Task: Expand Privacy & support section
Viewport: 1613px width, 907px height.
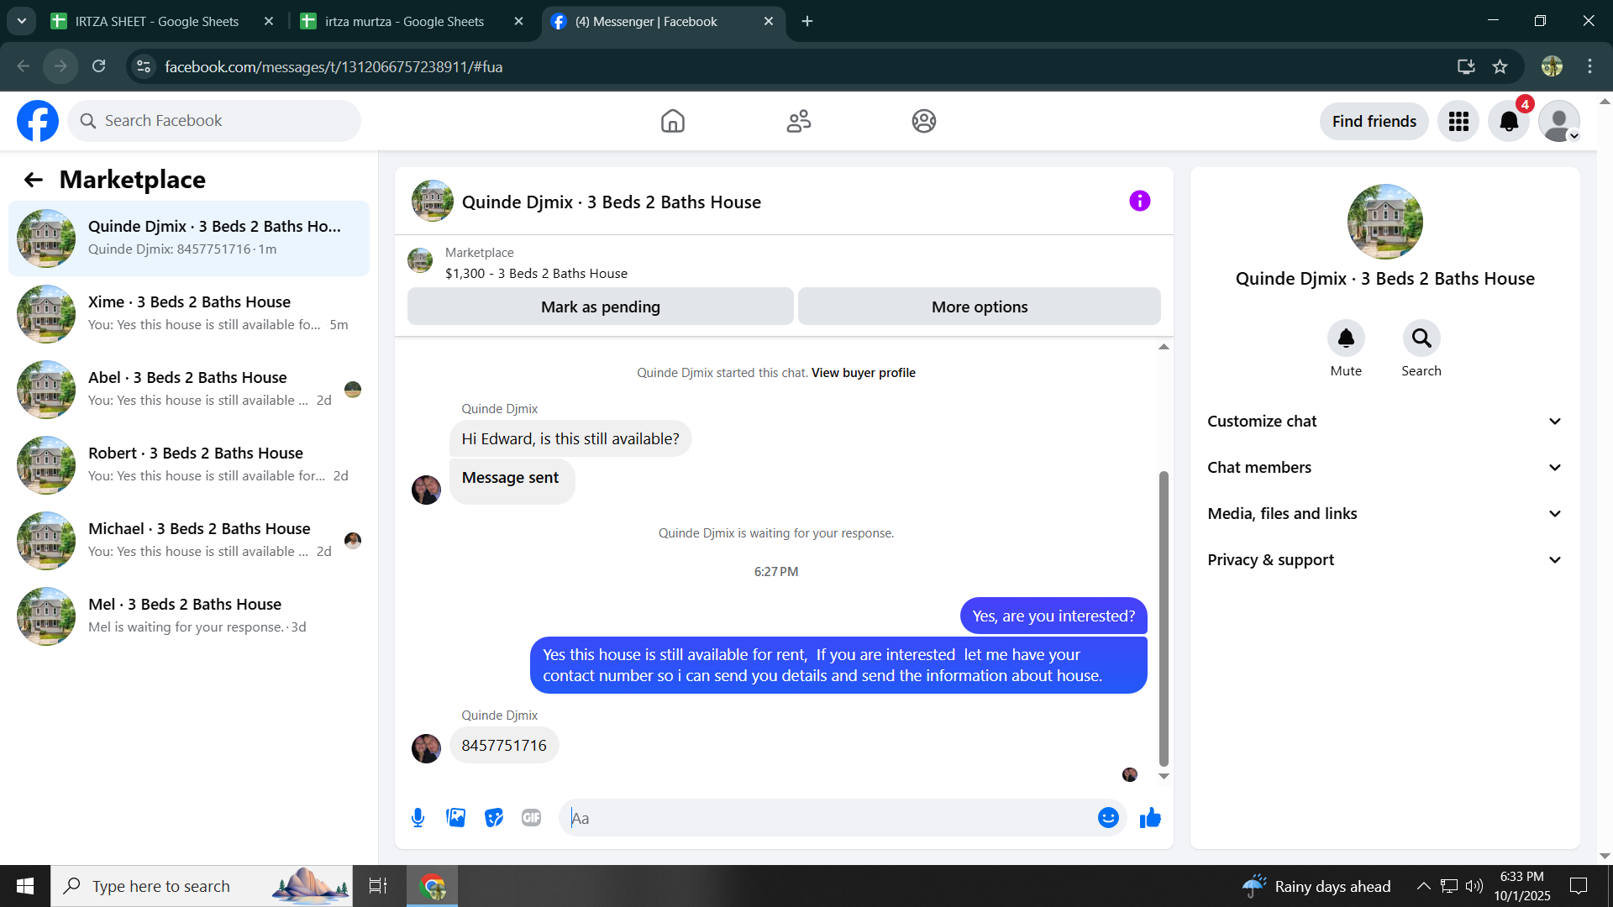Action: pyautogui.click(x=1384, y=560)
